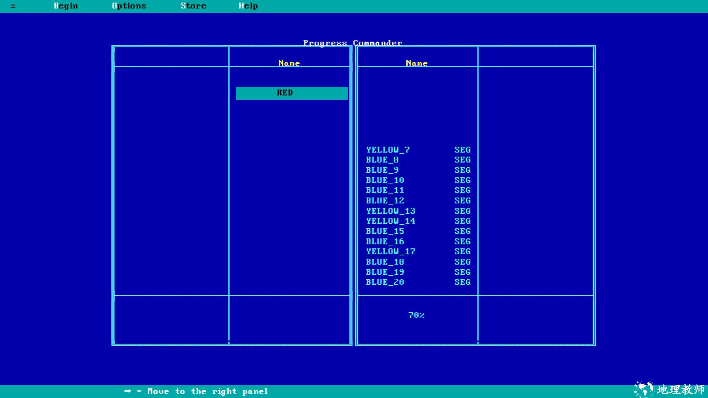Select the YELLOW_13 file entry
Screen dimensions: 708x398
(x=391, y=211)
